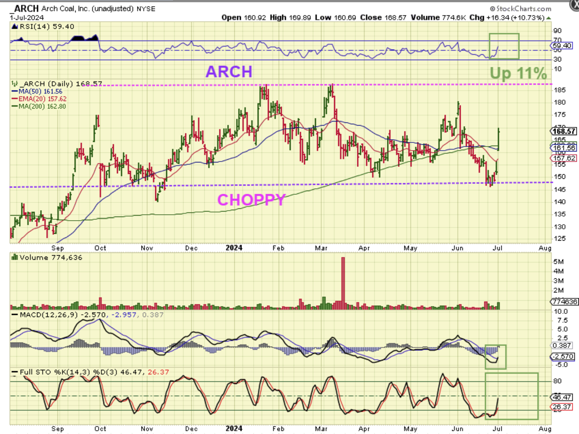Click the 'EMA(20) 157.62' legend entry
The image size is (579, 434).
(x=39, y=99)
